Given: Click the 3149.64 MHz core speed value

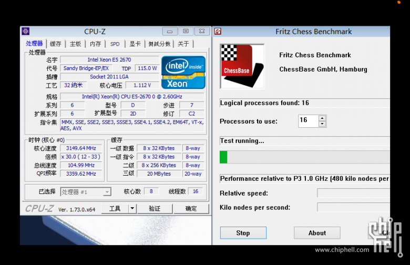Looking at the screenshot, I should 81,148.
